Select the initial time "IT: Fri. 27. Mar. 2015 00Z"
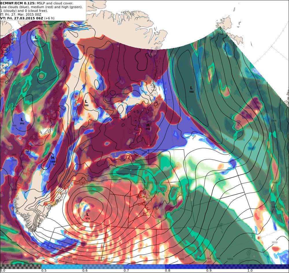Viewport: 289px width, 273px height. click(x=21, y=14)
